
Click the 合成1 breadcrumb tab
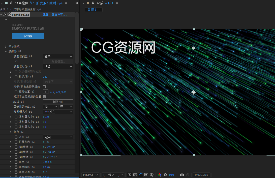94,10
